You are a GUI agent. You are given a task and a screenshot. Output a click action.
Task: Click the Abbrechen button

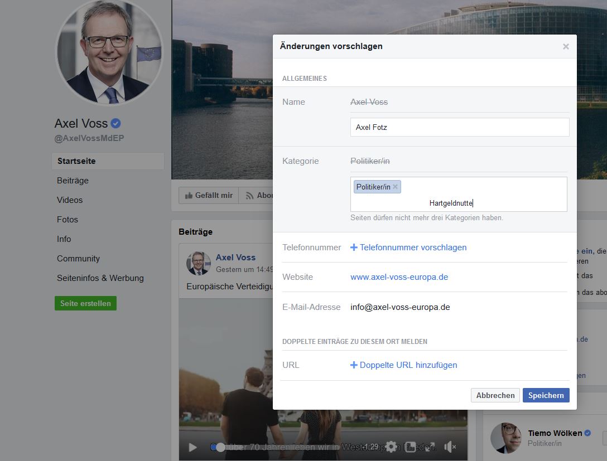(495, 395)
